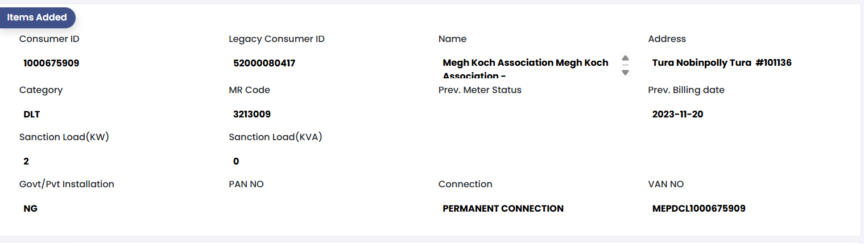Click the Prev. Meter Status label
The width and height of the screenshot is (864, 244).
pyautogui.click(x=479, y=90)
